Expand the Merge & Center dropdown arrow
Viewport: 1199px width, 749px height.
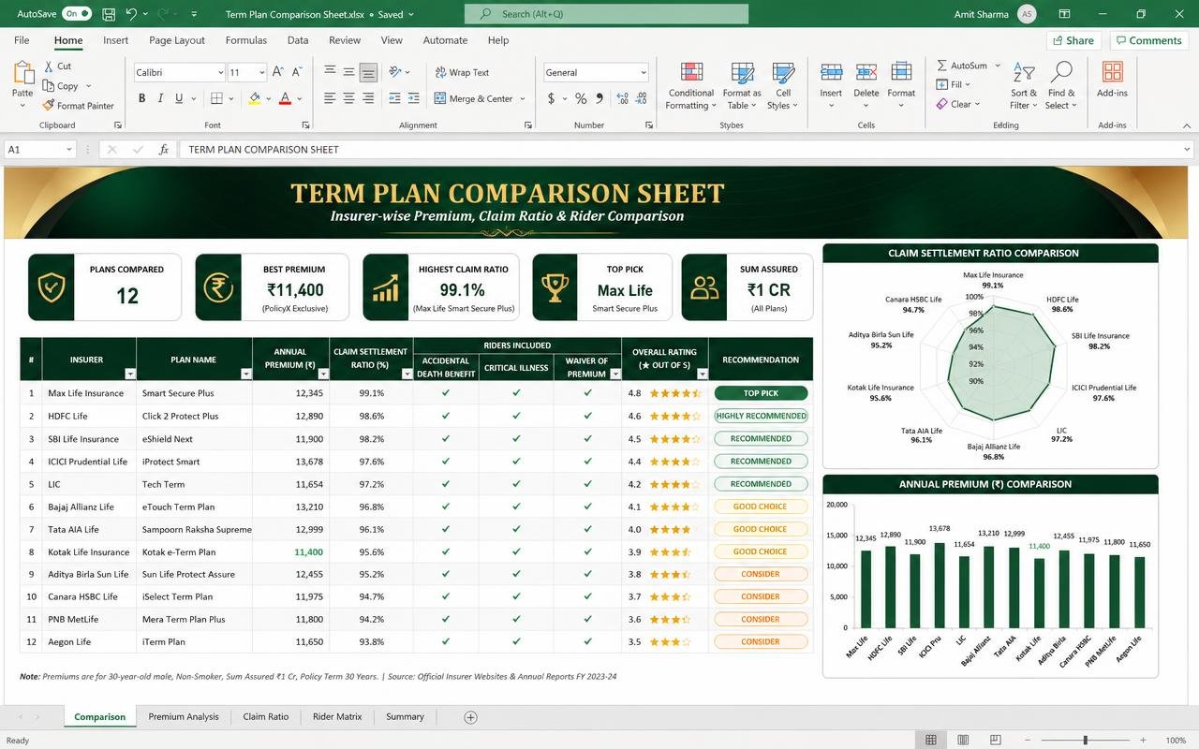(x=523, y=98)
